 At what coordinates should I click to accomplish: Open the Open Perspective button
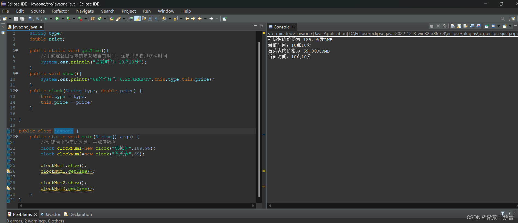pyautogui.click(x=513, y=19)
